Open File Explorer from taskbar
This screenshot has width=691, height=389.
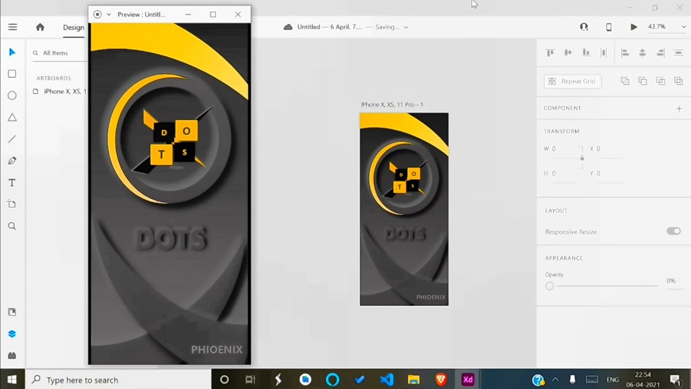(x=414, y=380)
